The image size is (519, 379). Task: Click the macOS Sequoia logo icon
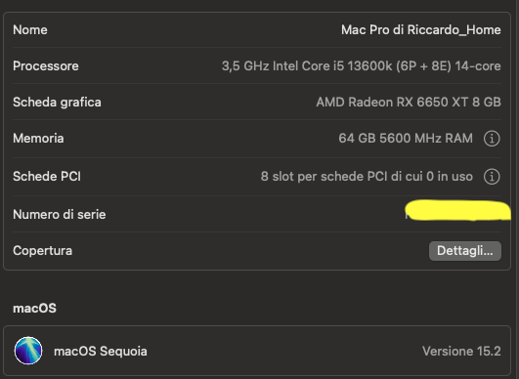pyautogui.click(x=28, y=351)
